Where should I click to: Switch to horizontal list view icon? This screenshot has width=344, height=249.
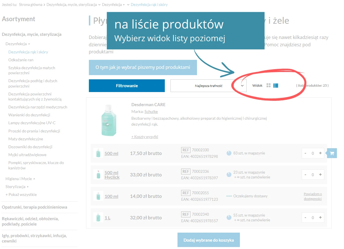click(x=276, y=86)
